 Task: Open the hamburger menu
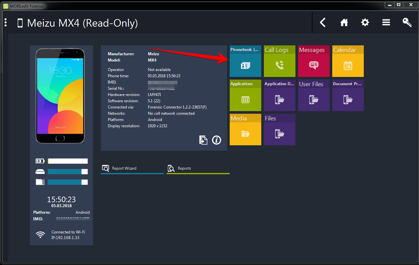point(386,23)
